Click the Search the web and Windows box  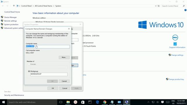32,102
